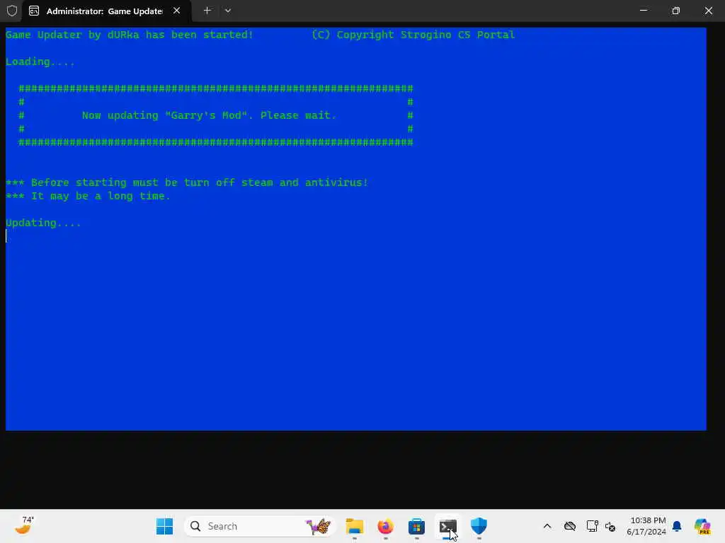Screen dimensions: 725x543
Task: Expand the new tab profile dropdown
Action: pyautogui.click(x=228, y=11)
